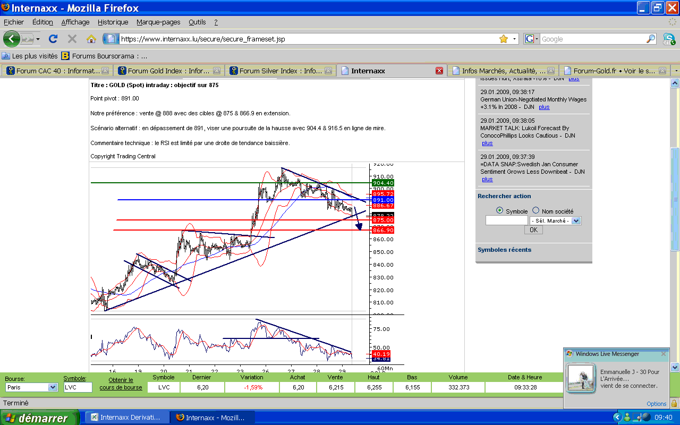The image size is (680, 425).
Task: Click the Firefox logo in title bar
Action: tap(6, 7)
